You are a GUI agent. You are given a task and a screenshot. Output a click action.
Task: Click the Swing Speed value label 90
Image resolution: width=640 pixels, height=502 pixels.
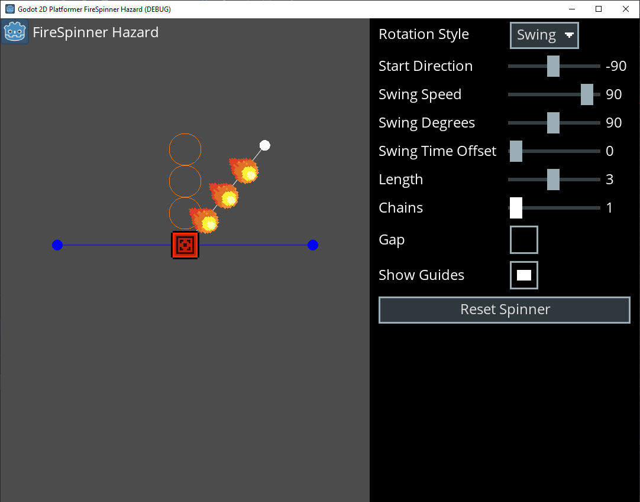pos(613,94)
